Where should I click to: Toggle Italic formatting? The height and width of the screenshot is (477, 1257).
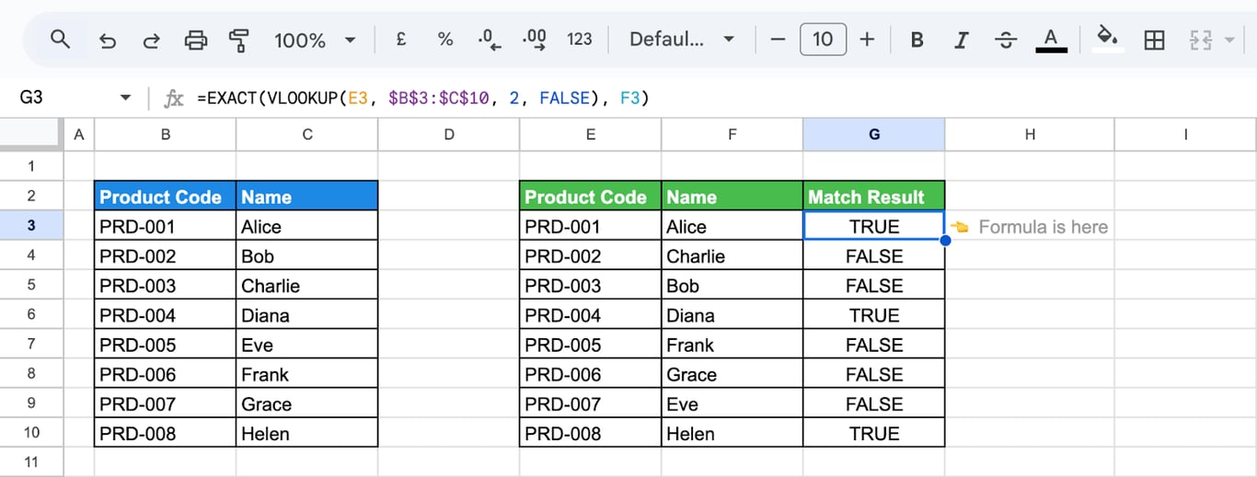click(x=962, y=40)
